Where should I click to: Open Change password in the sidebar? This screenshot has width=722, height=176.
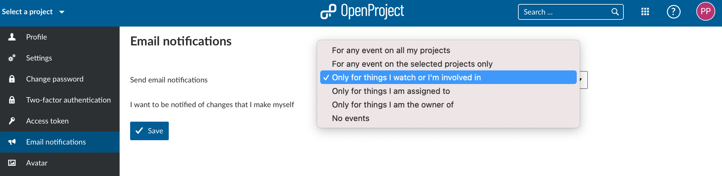pos(55,79)
